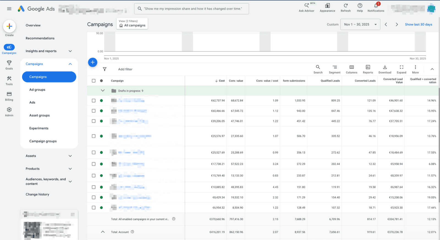Check campaign with cost €25,527.69
This screenshot has width=440, height=240.
tap(94, 152)
